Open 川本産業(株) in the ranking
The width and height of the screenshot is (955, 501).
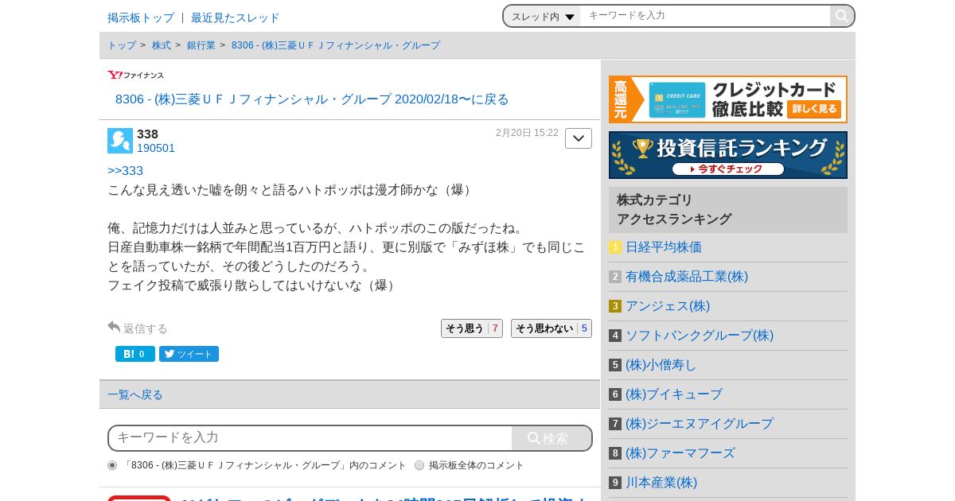(661, 483)
